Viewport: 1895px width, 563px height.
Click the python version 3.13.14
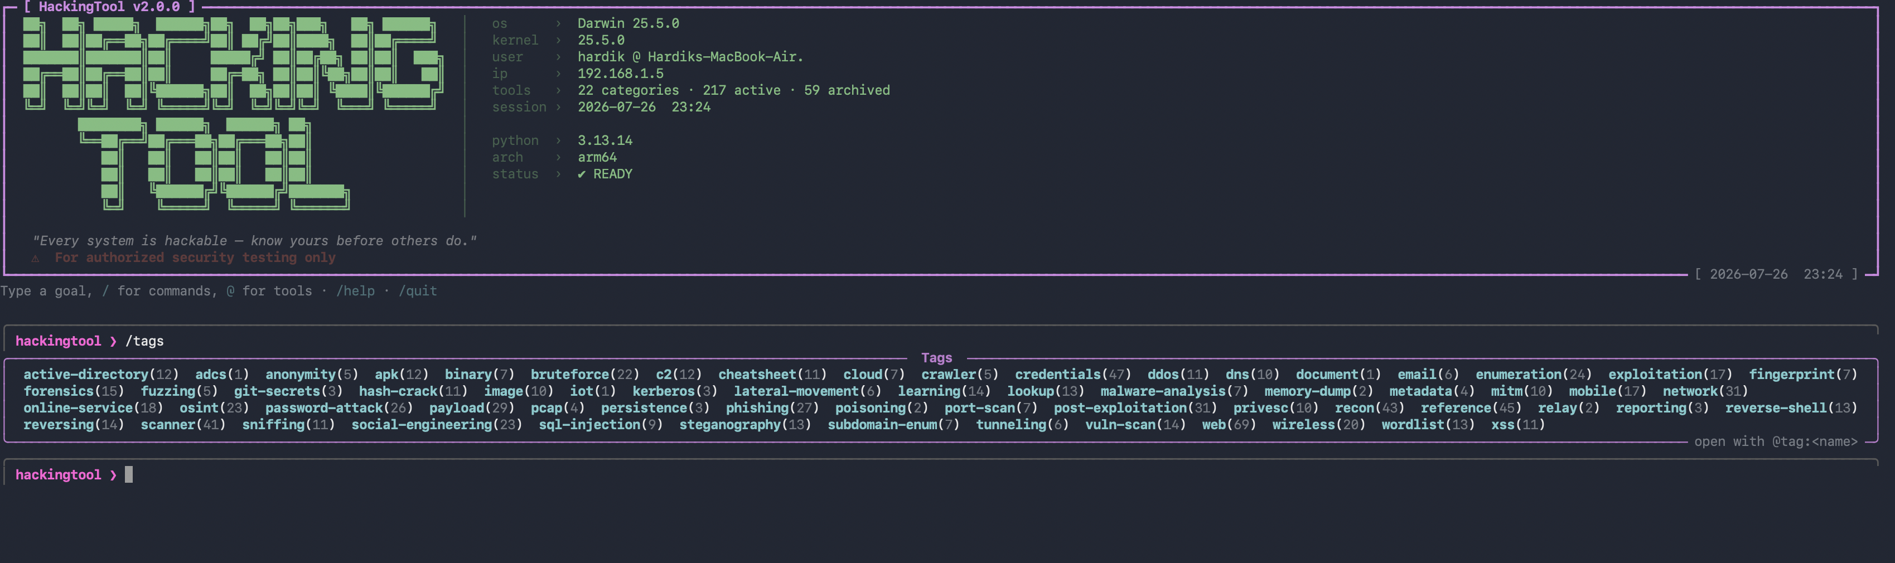605,140
